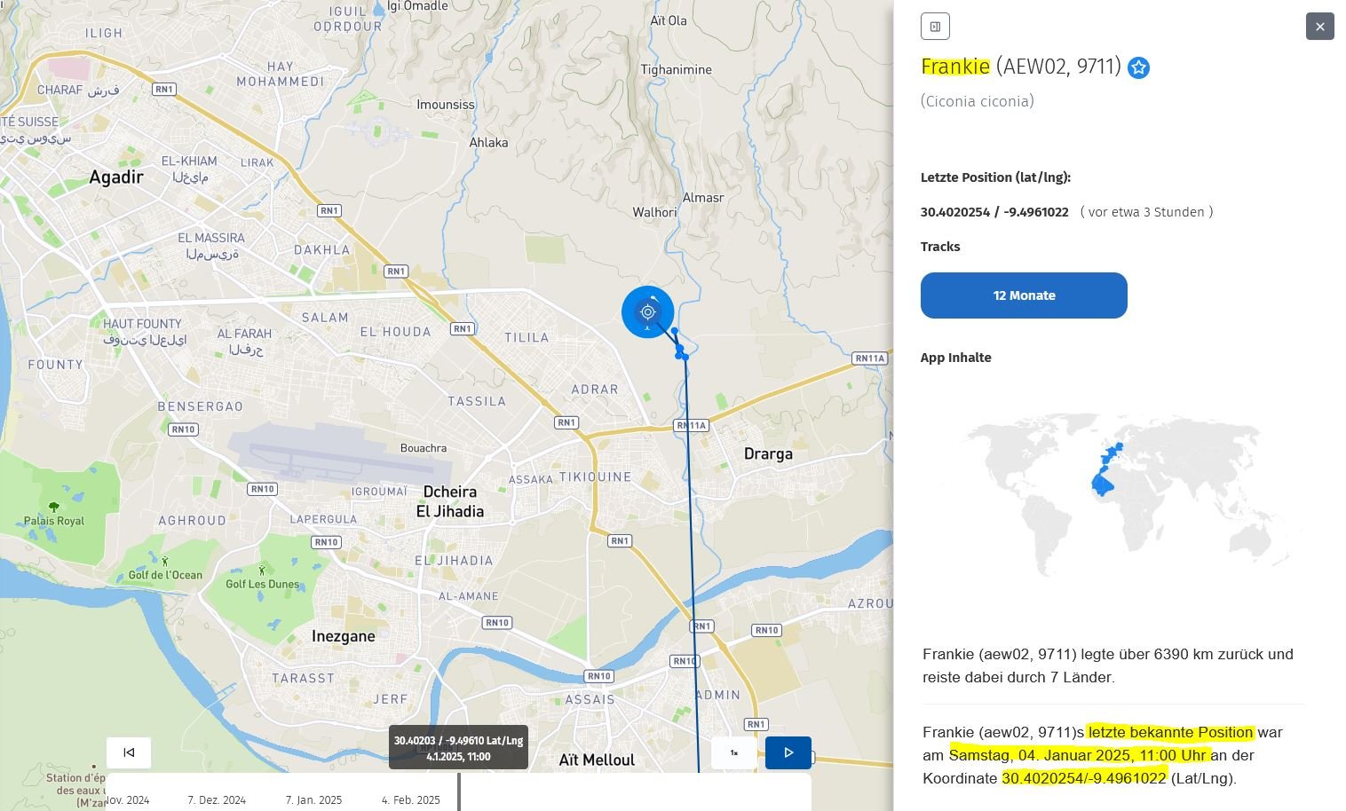Click the highlighted Frankie name heading
Image resolution: width=1346 pixels, height=811 pixels.
pyautogui.click(x=955, y=67)
